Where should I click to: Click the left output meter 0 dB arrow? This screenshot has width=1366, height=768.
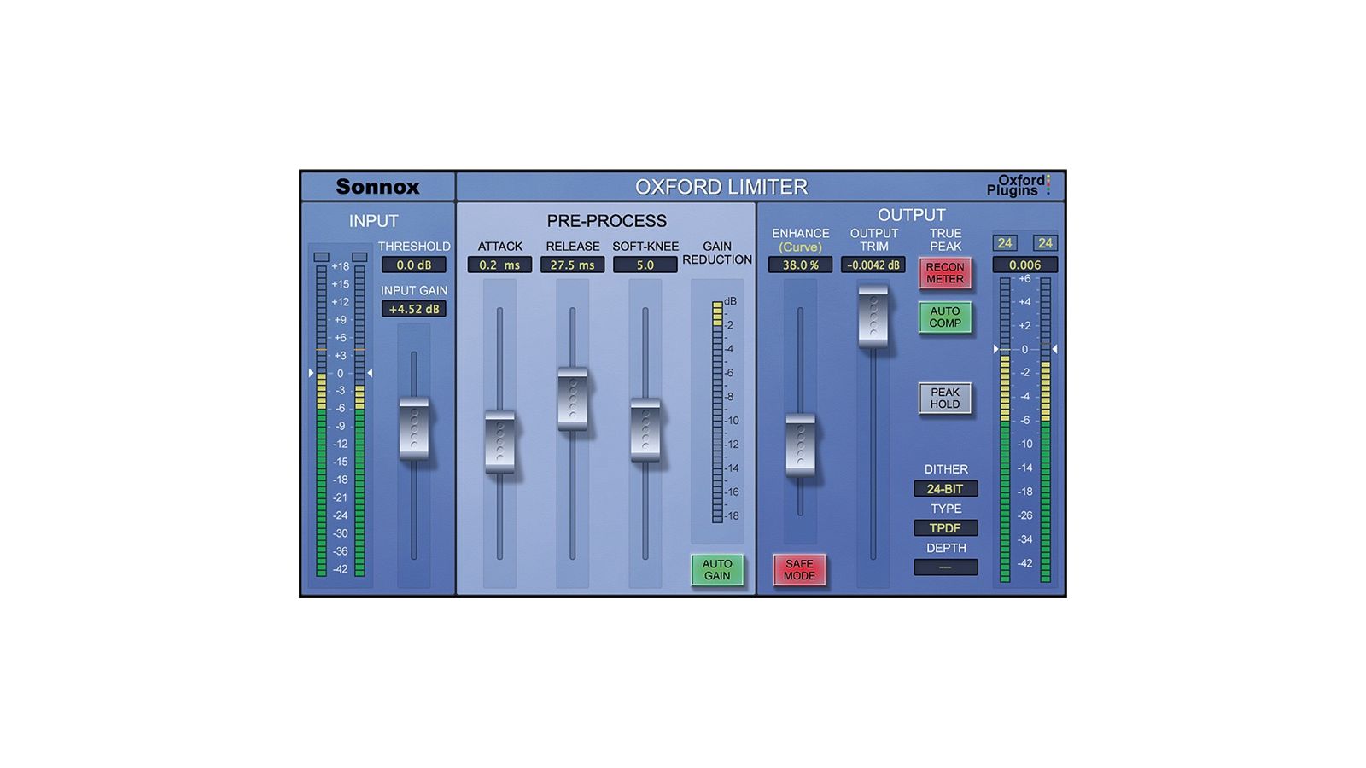[x=995, y=349]
